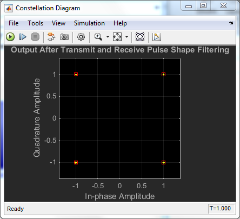
Task: Select the Zoom magnifier tool
Action: click(x=98, y=37)
